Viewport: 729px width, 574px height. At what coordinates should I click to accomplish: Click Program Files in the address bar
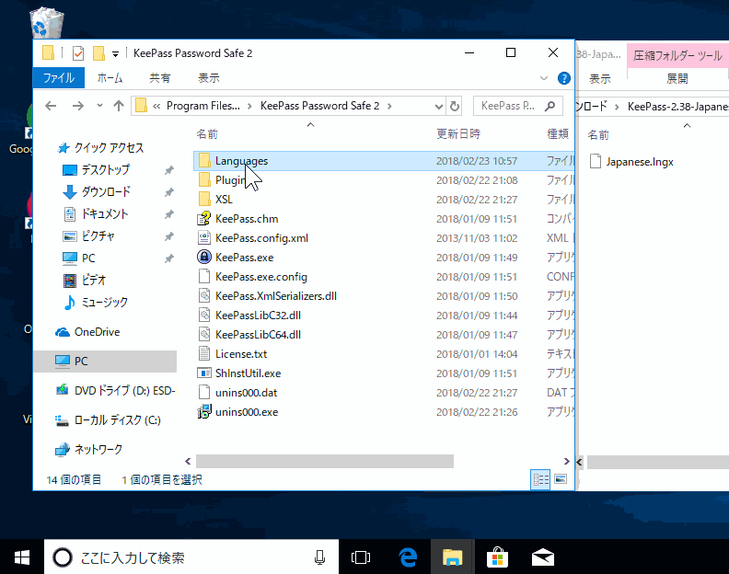(203, 106)
